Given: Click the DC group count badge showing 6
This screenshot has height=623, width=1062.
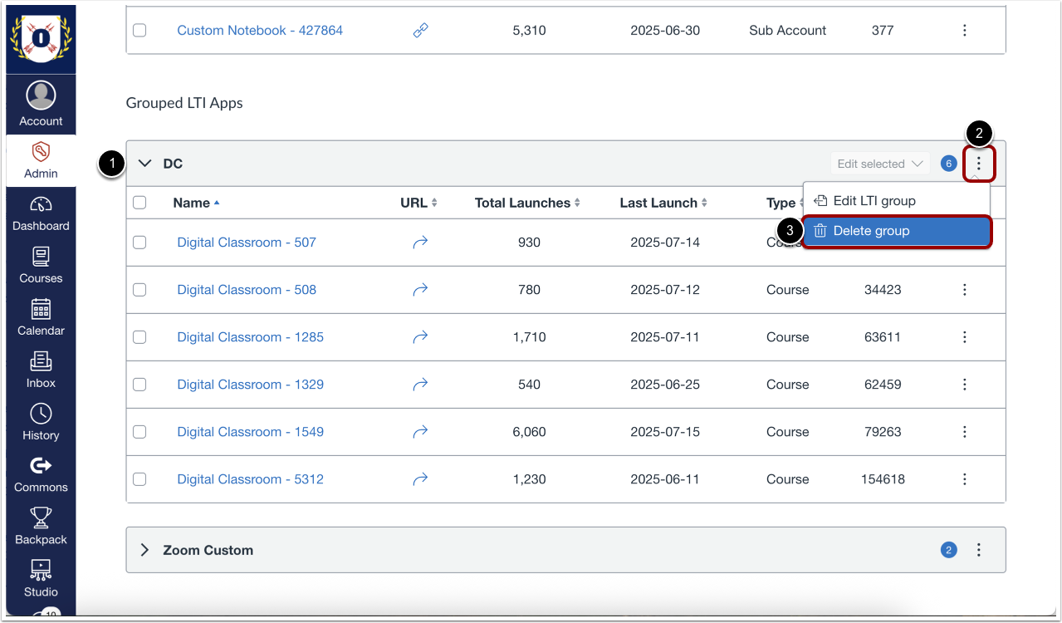Looking at the screenshot, I should pos(948,164).
